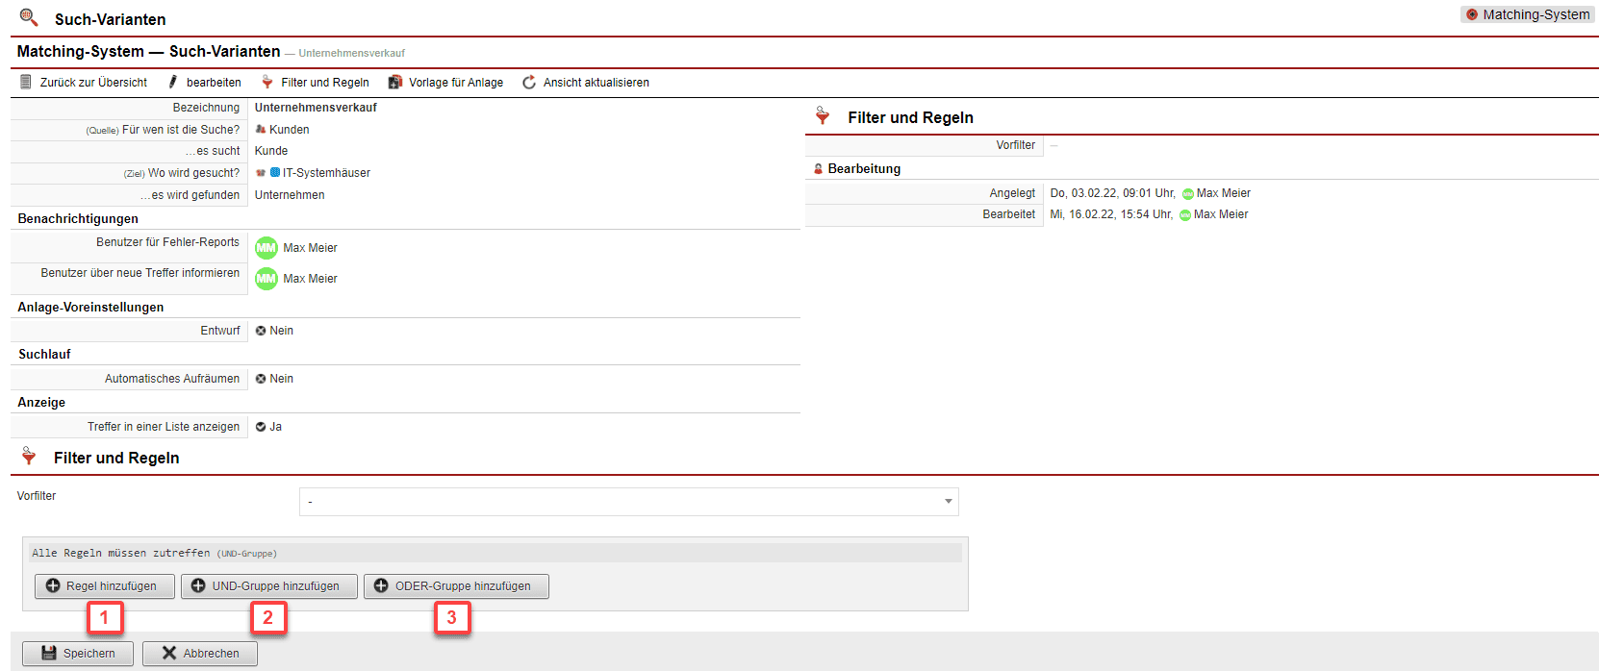1599x671 pixels.
Task: Cancel editing with Abbrechen
Action: pos(200,654)
